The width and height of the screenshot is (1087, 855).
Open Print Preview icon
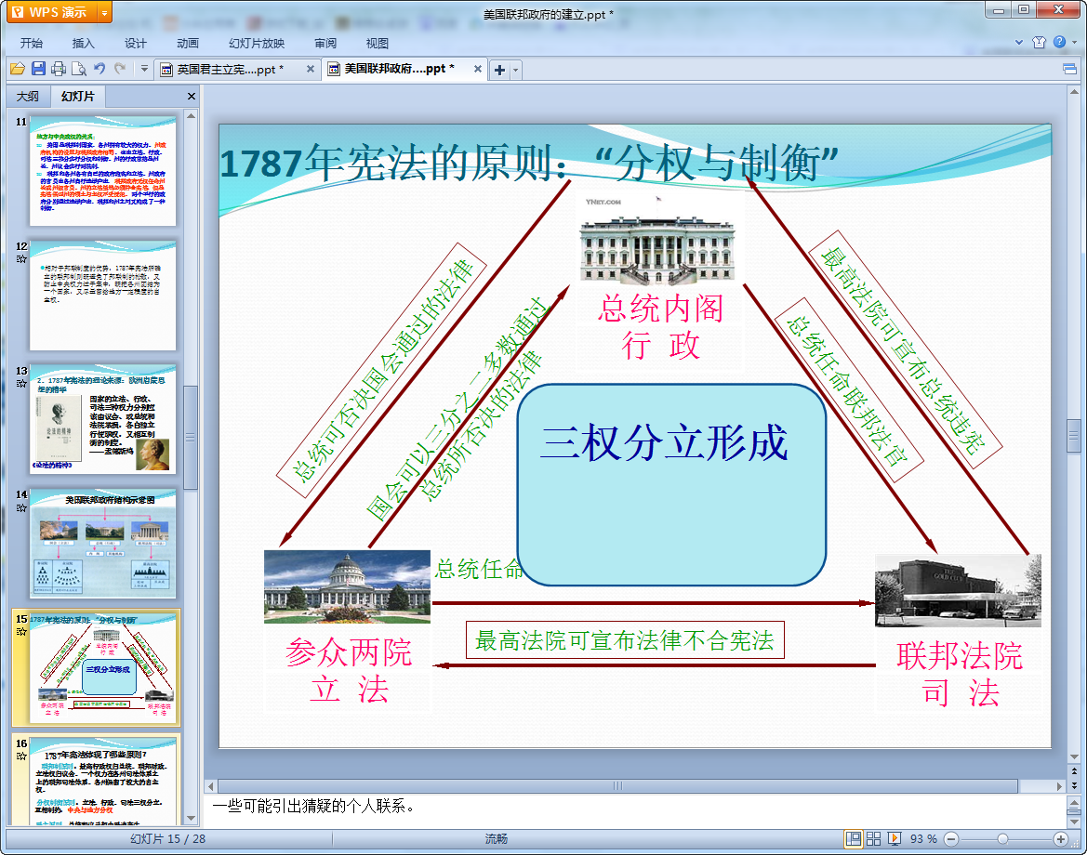coord(79,69)
